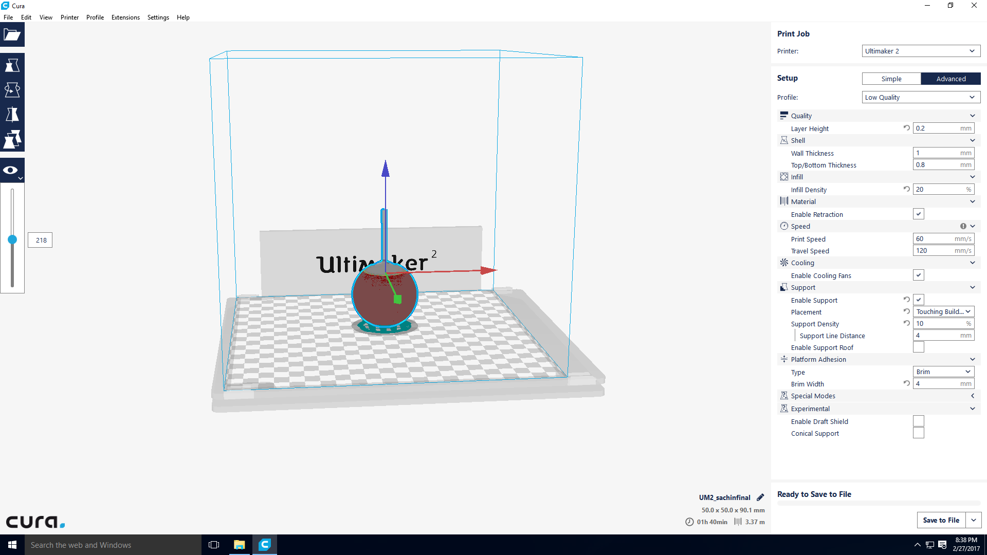
Task: Click the Material category icon
Action: (x=784, y=201)
